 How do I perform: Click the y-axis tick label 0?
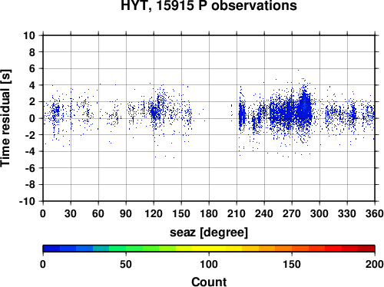tap(32, 118)
